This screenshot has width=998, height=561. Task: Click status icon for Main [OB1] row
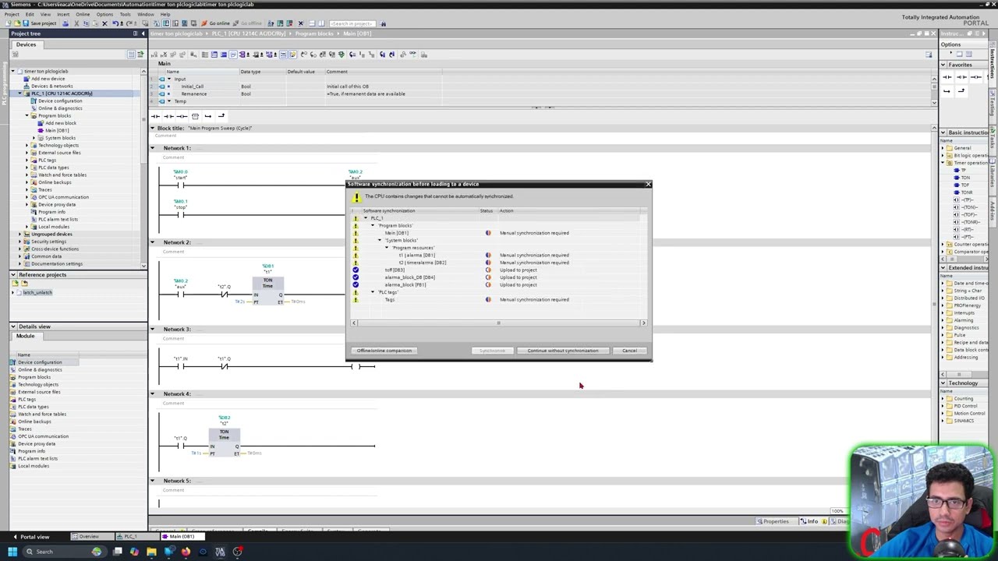(x=488, y=233)
